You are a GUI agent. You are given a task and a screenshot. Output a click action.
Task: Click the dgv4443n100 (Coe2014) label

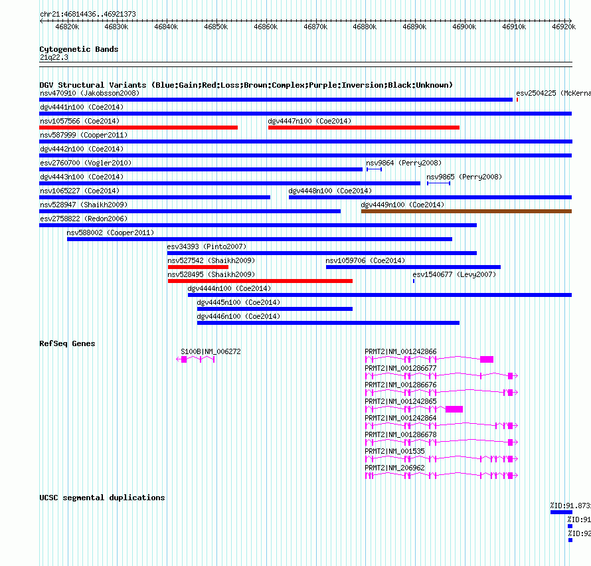point(82,177)
